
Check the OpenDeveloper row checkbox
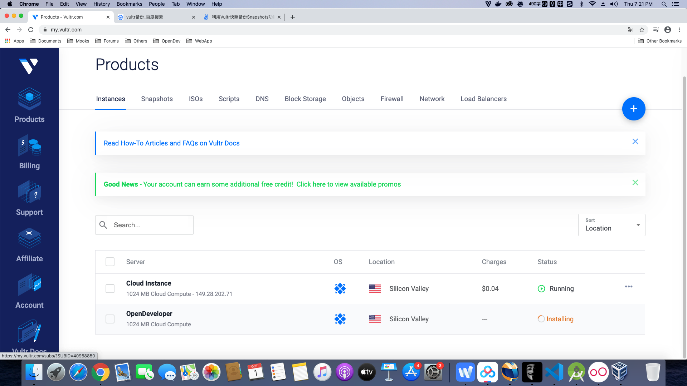(110, 319)
